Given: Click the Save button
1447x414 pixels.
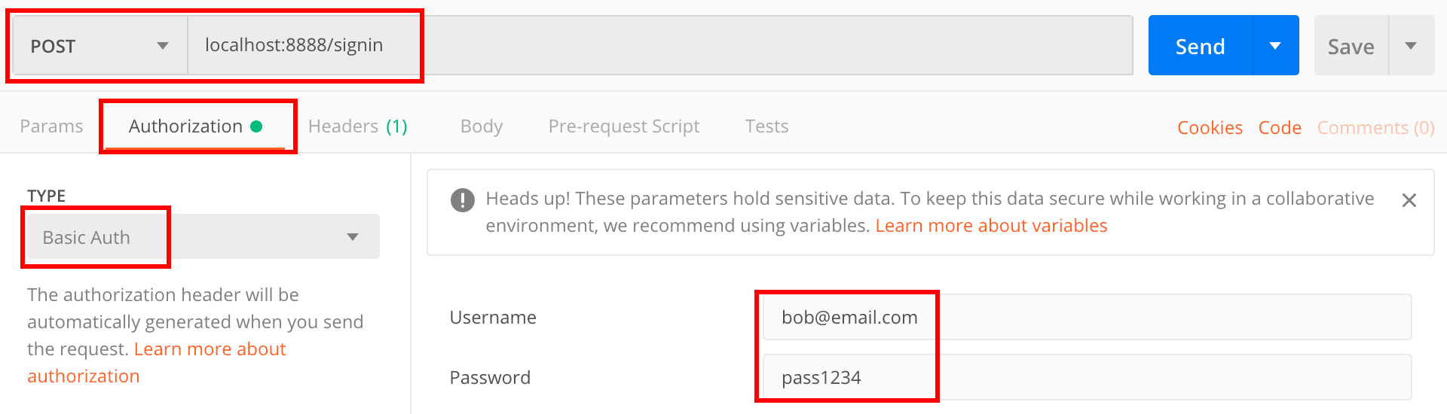Looking at the screenshot, I should pyautogui.click(x=1351, y=47).
